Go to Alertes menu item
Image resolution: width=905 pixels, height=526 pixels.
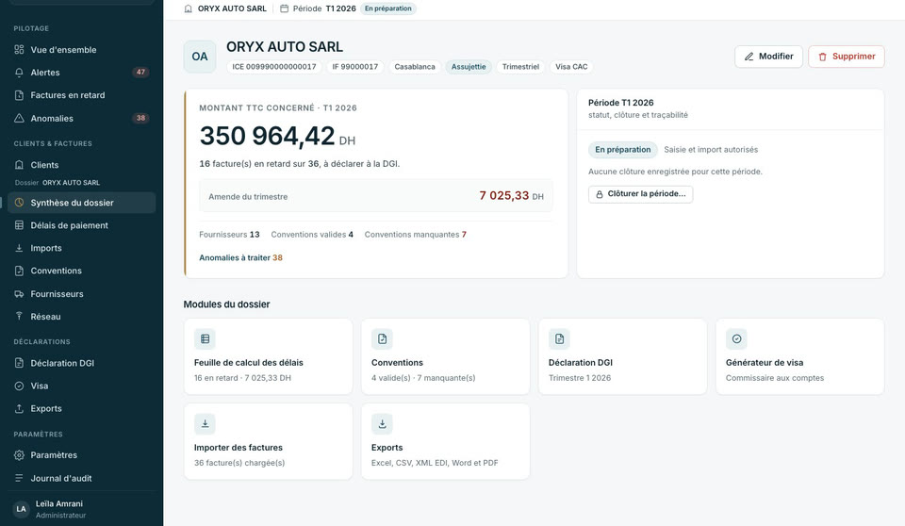pyautogui.click(x=81, y=73)
